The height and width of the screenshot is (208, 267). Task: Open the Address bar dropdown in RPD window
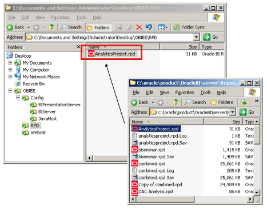pyautogui.click(x=197, y=37)
